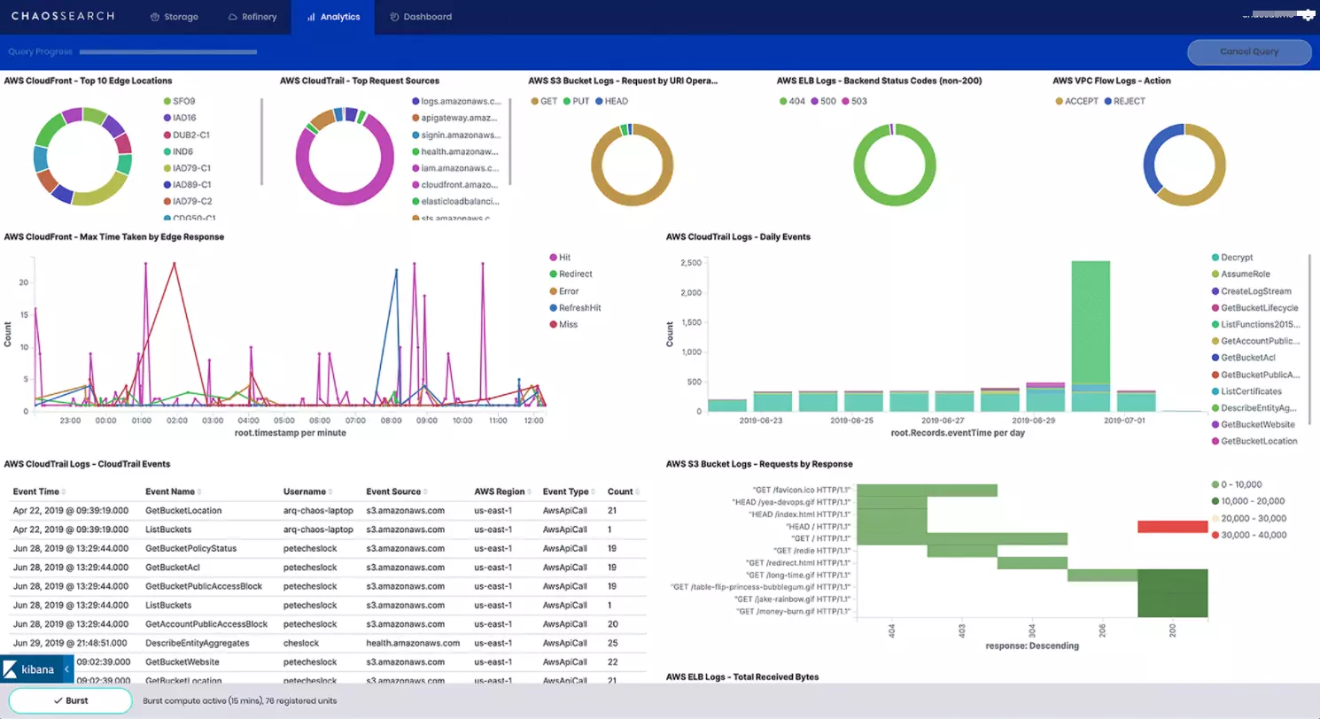1320x719 pixels.
Task: Toggle the PUT legend item
Action: click(x=576, y=101)
